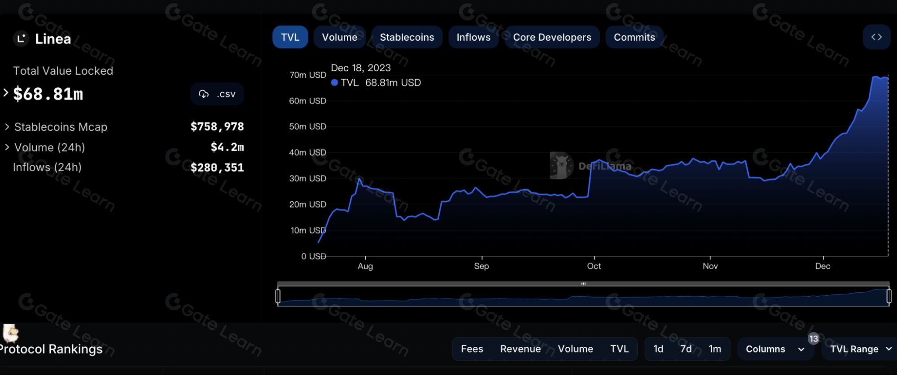The height and width of the screenshot is (375, 897).
Task: Open the TVL Range dropdown
Action: pyautogui.click(x=860, y=349)
